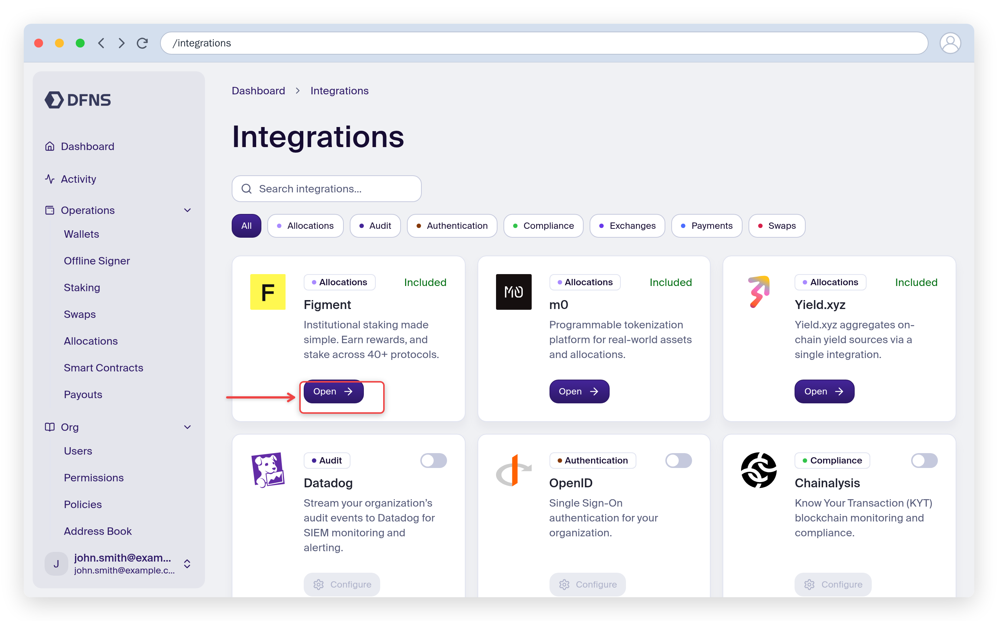
Task: Click the Activity pulse icon
Action: coord(50,179)
